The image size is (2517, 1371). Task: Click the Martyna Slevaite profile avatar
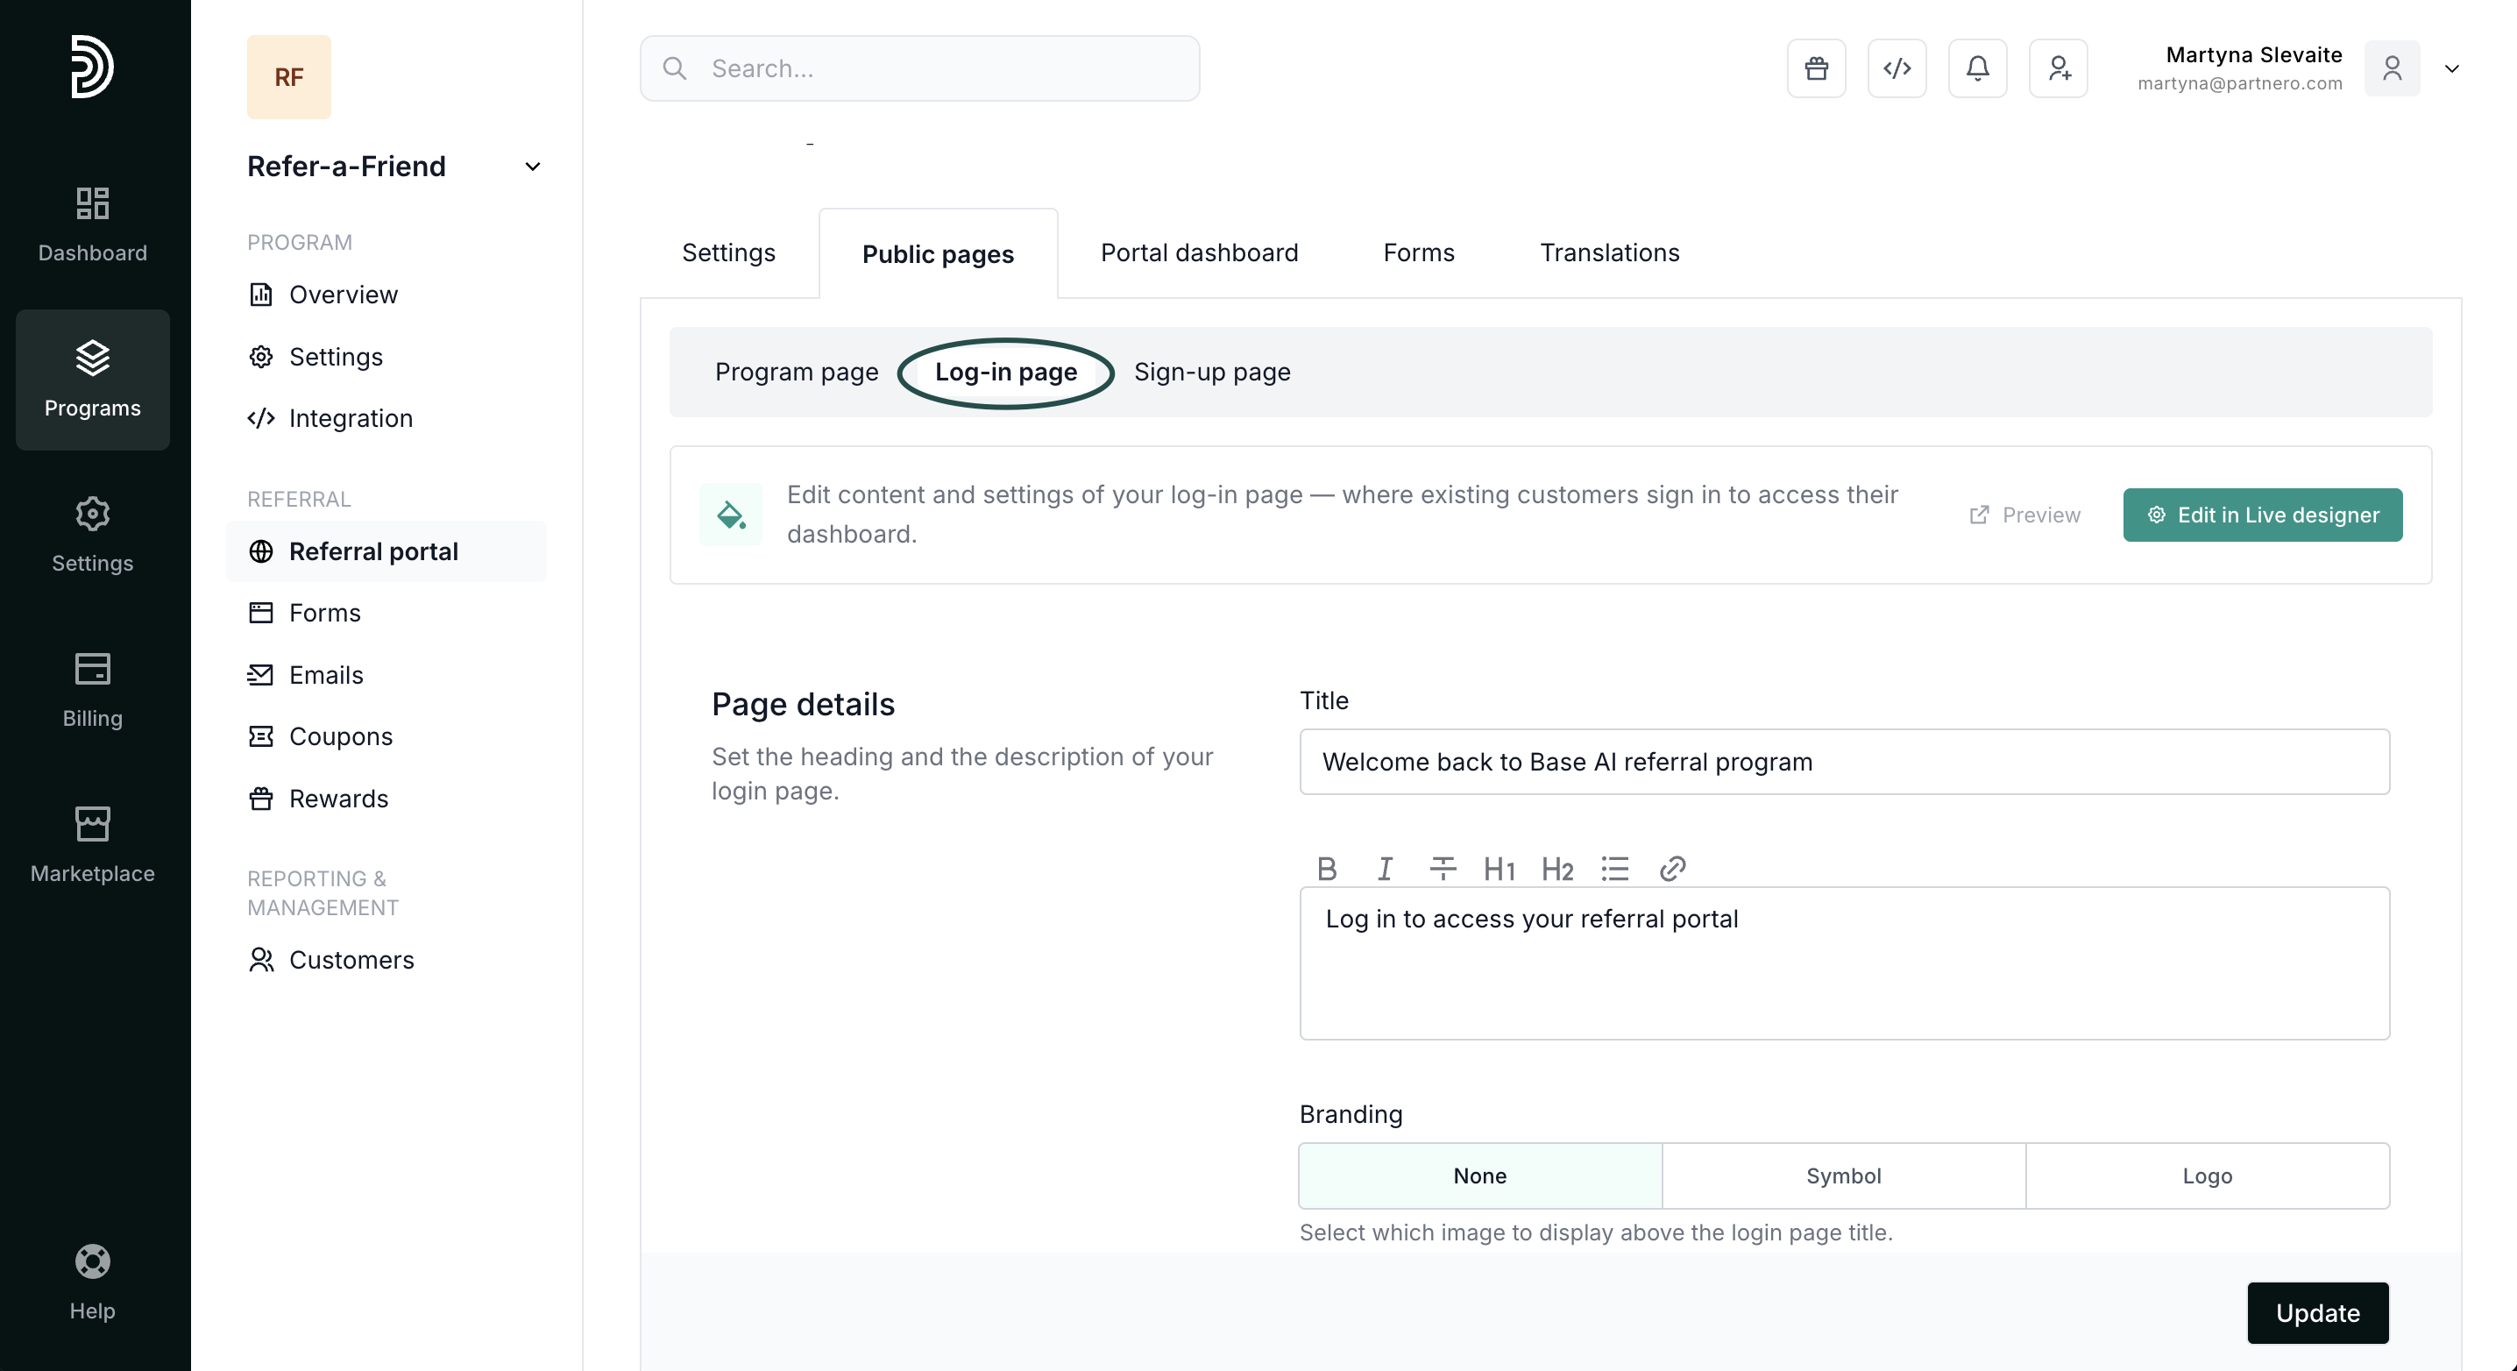point(2391,68)
